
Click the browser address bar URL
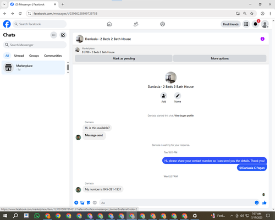click(x=65, y=13)
